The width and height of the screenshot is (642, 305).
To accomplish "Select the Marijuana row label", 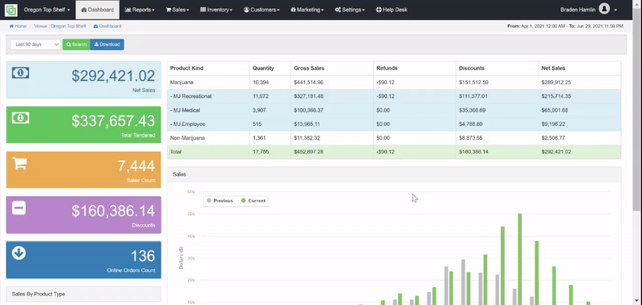I will [181, 83].
